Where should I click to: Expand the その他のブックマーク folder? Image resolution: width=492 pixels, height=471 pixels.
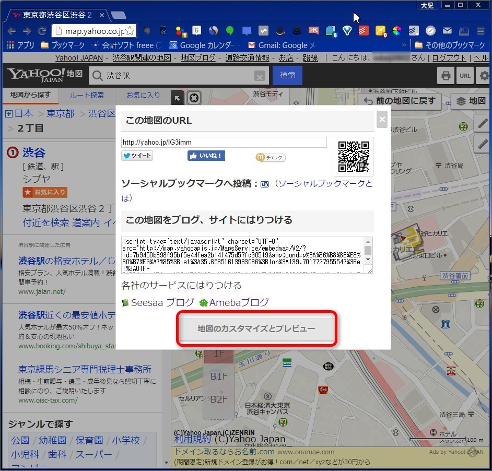coord(450,45)
